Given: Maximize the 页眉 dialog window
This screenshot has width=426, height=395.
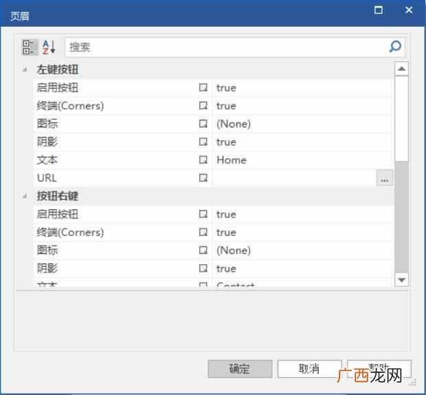Looking at the screenshot, I should tap(378, 10).
